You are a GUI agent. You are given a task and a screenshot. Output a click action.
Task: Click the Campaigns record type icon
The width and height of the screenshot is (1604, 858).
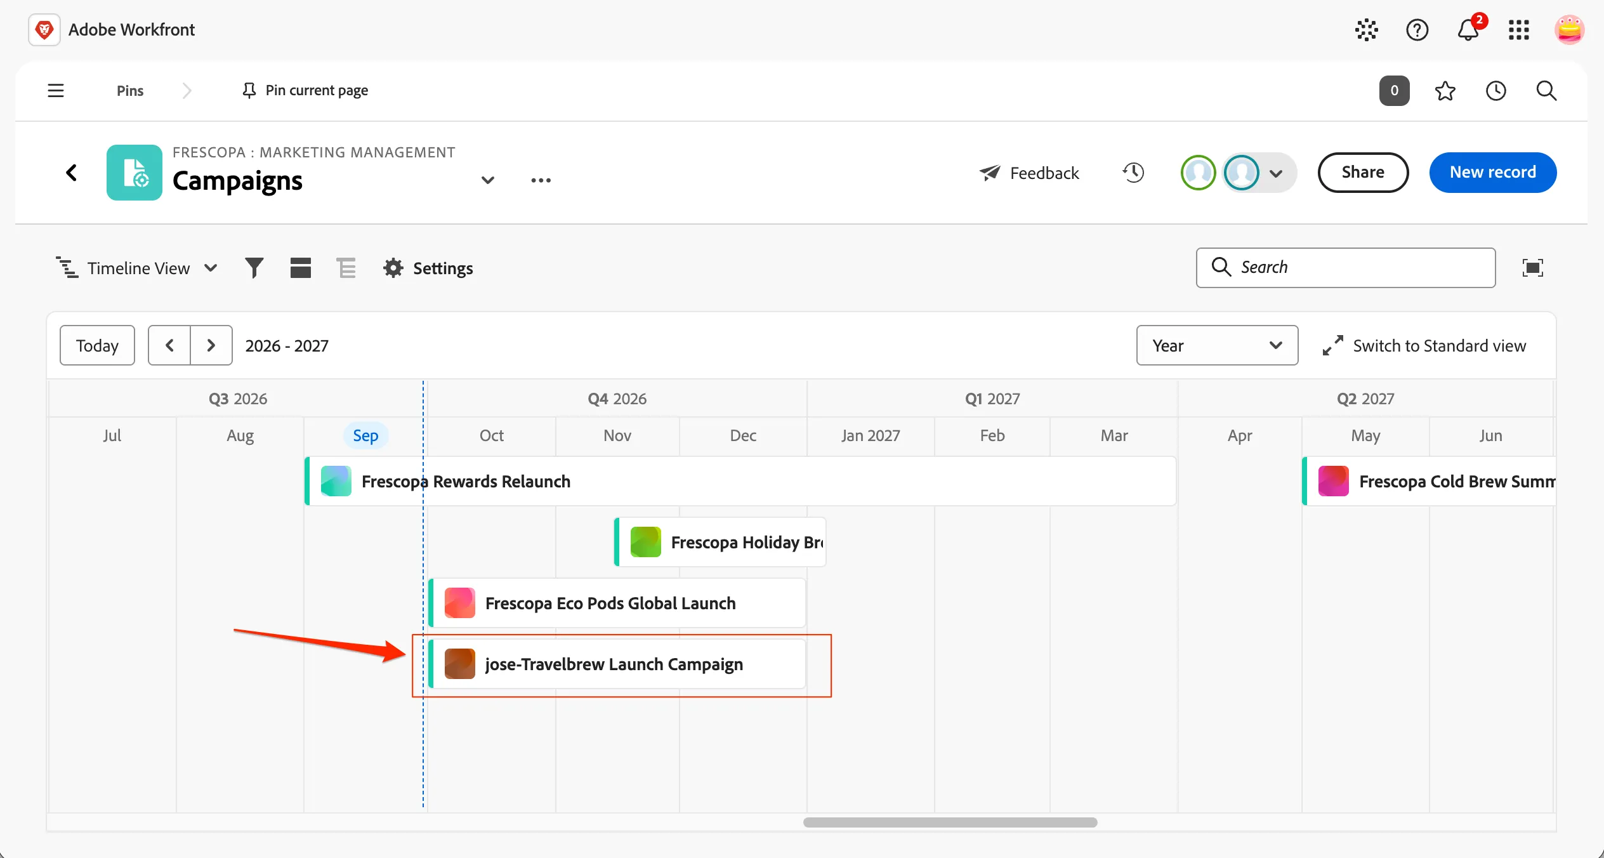pyautogui.click(x=135, y=173)
